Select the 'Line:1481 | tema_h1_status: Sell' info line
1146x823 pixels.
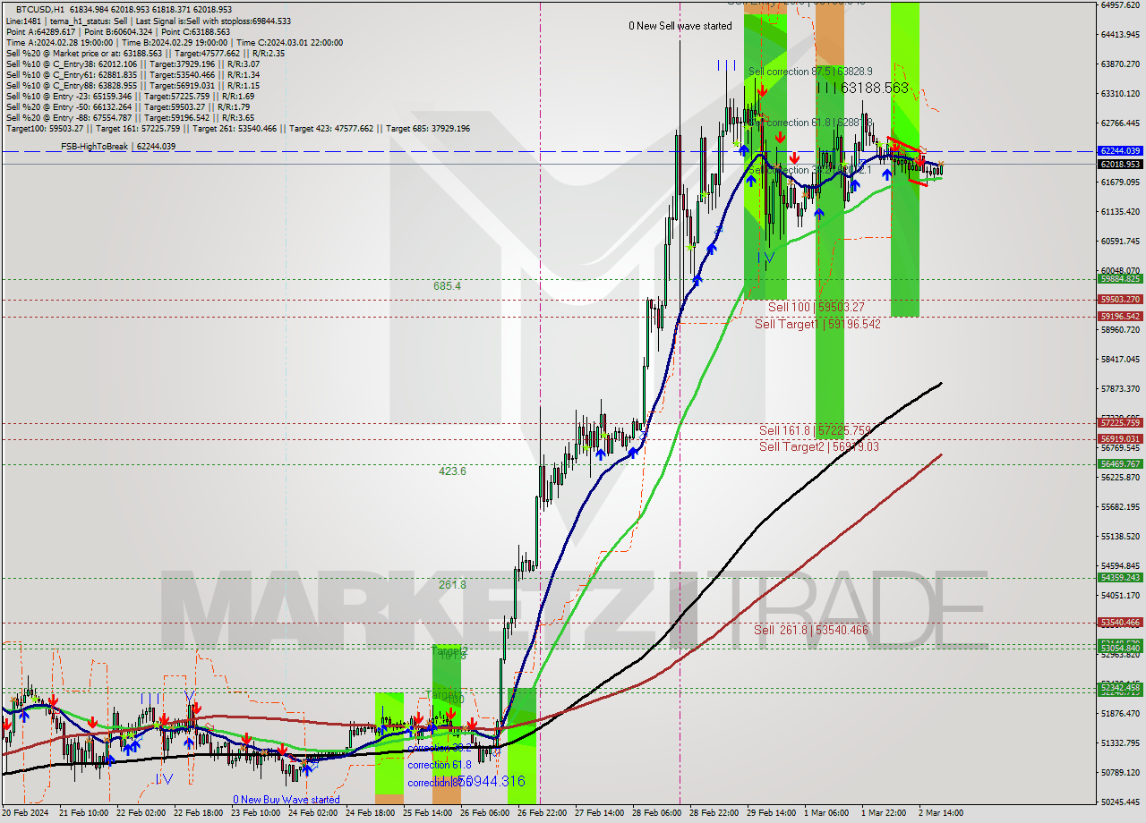click(149, 21)
